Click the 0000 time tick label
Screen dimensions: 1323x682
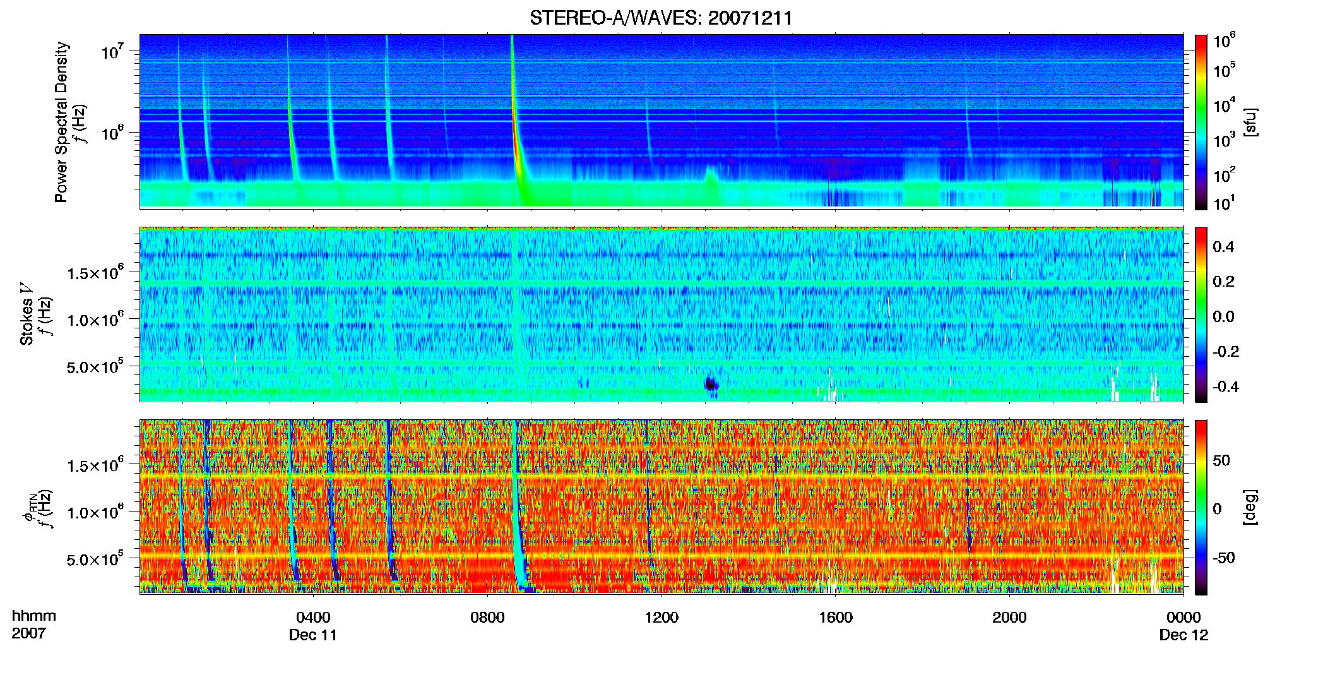tap(1184, 617)
